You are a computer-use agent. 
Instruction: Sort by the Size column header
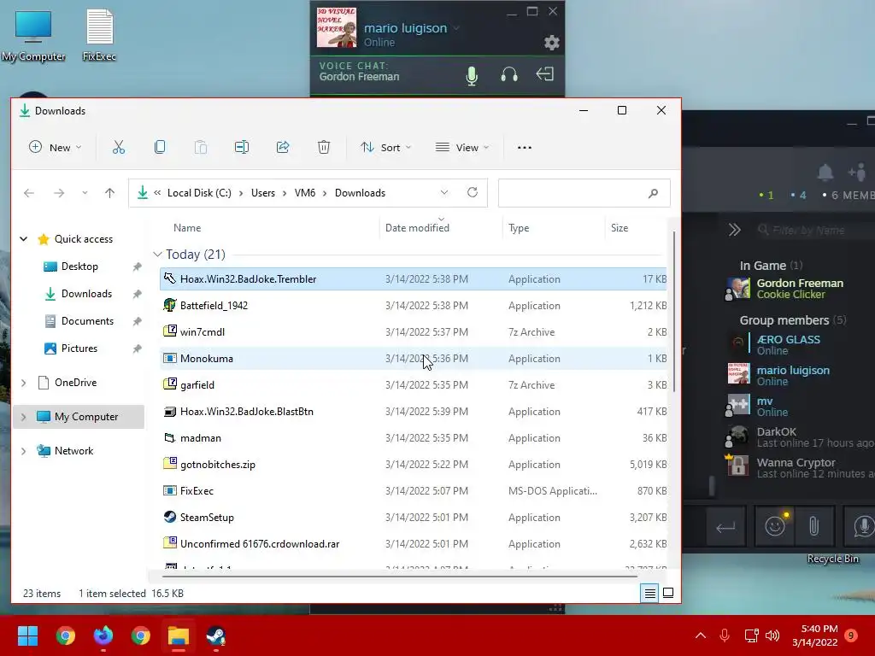(620, 227)
